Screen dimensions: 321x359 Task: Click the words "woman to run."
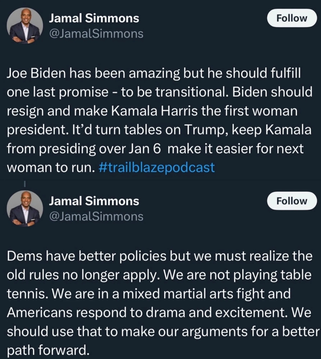[51, 167]
